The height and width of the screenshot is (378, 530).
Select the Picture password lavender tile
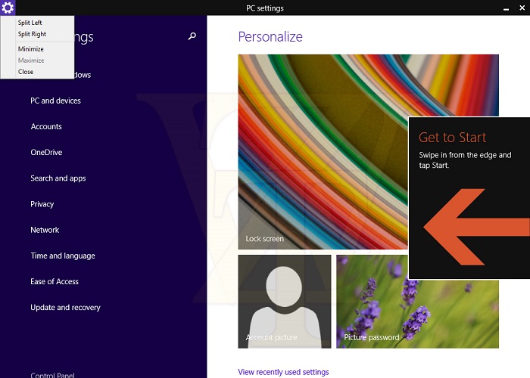pos(417,301)
